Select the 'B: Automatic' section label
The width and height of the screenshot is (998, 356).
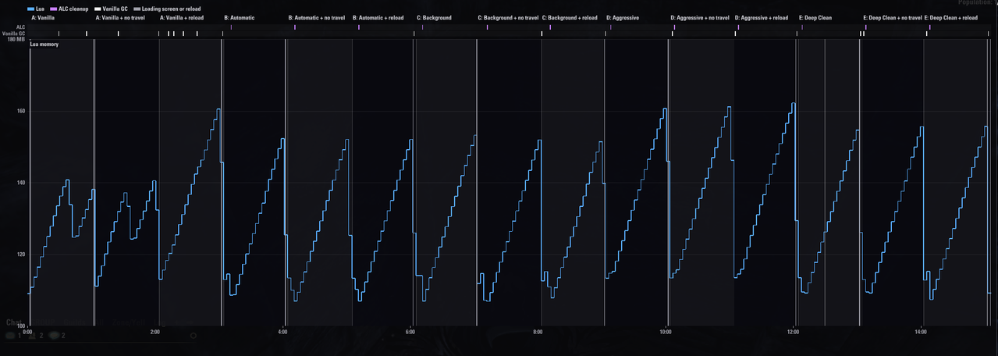tap(239, 17)
